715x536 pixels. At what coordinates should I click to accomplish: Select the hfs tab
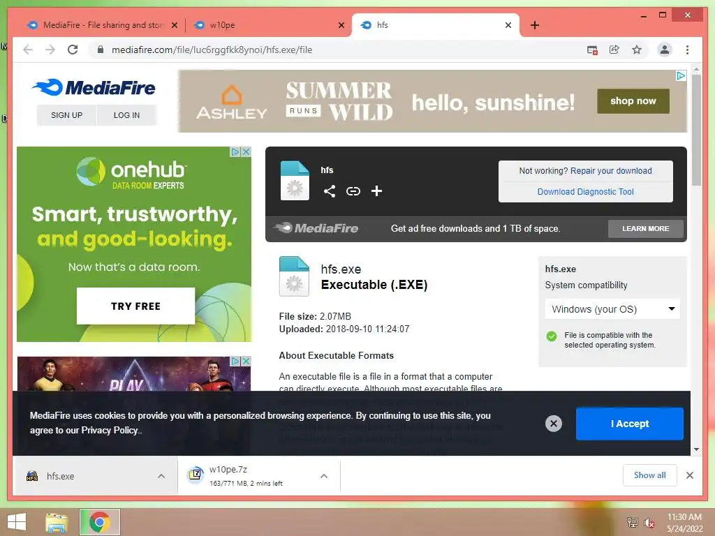[x=435, y=25]
